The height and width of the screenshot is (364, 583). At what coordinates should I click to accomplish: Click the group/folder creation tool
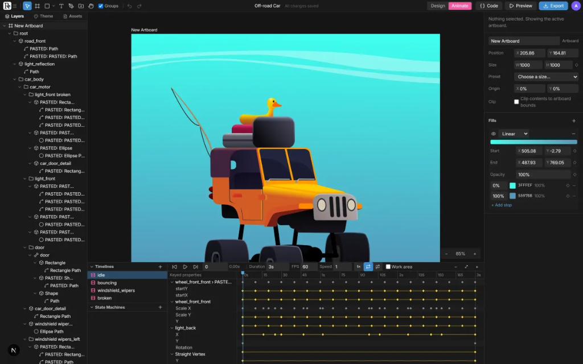(x=81, y=6)
